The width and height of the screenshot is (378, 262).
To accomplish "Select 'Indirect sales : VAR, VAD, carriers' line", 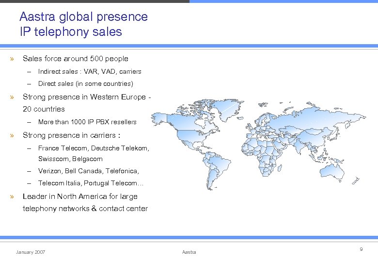I will [x=90, y=71].
